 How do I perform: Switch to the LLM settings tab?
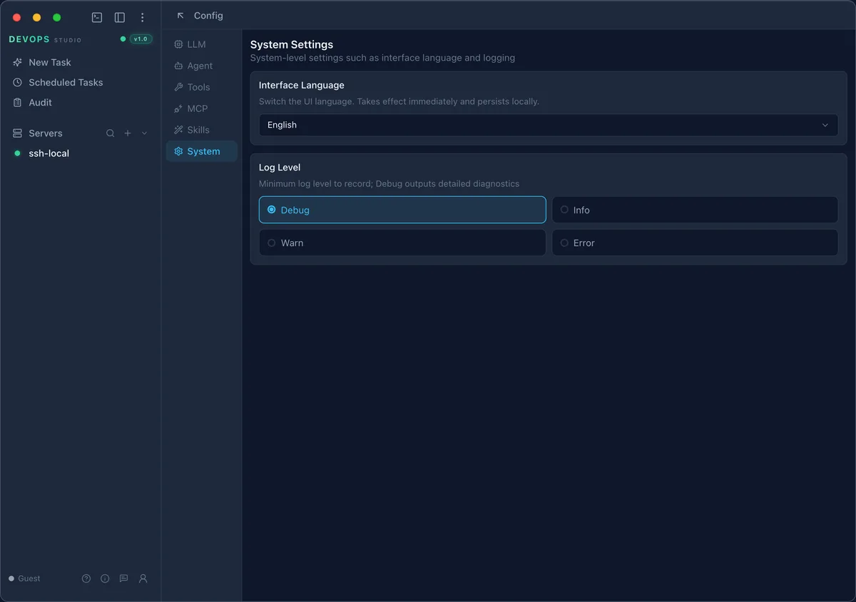pyautogui.click(x=201, y=44)
